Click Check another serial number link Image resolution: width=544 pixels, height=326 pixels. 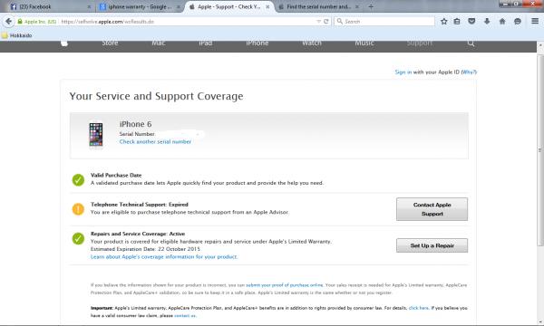[x=155, y=141]
